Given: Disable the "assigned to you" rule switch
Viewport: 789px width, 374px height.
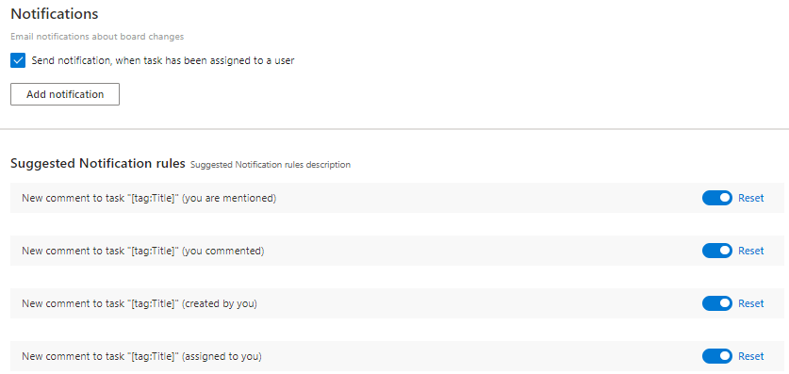Looking at the screenshot, I should click(x=717, y=356).
